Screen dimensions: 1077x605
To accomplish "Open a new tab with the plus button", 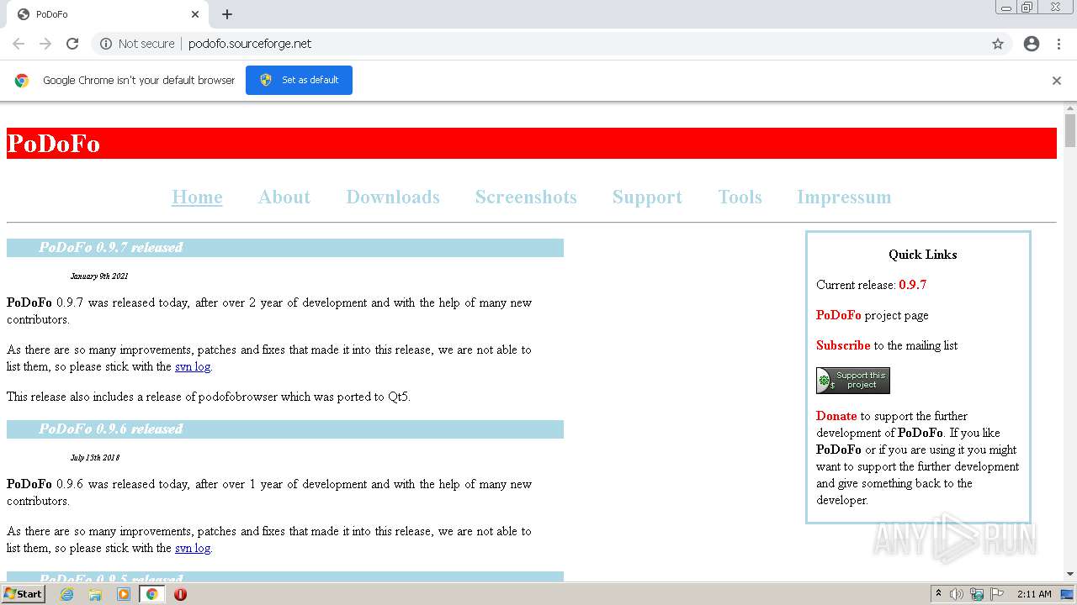I will pos(227,14).
